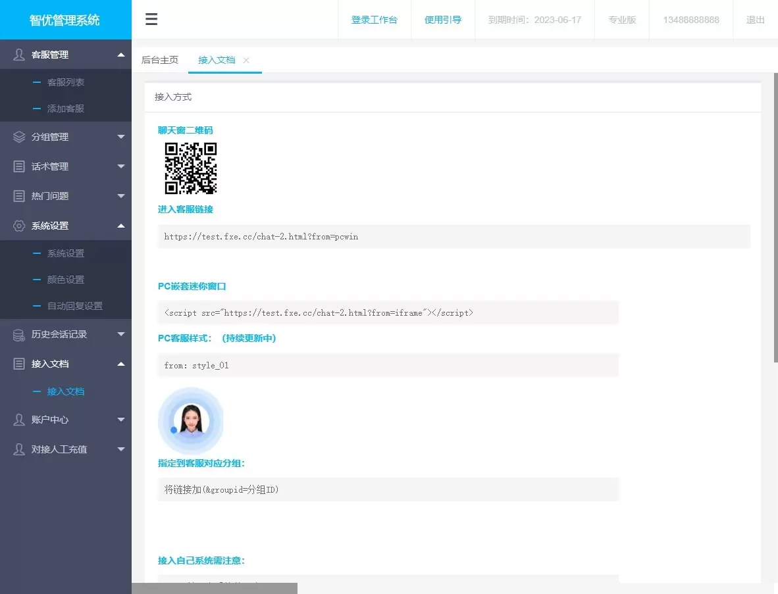The image size is (778, 594).
Task: Open 颜色设置 submenu item
Action: coord(66,280)
